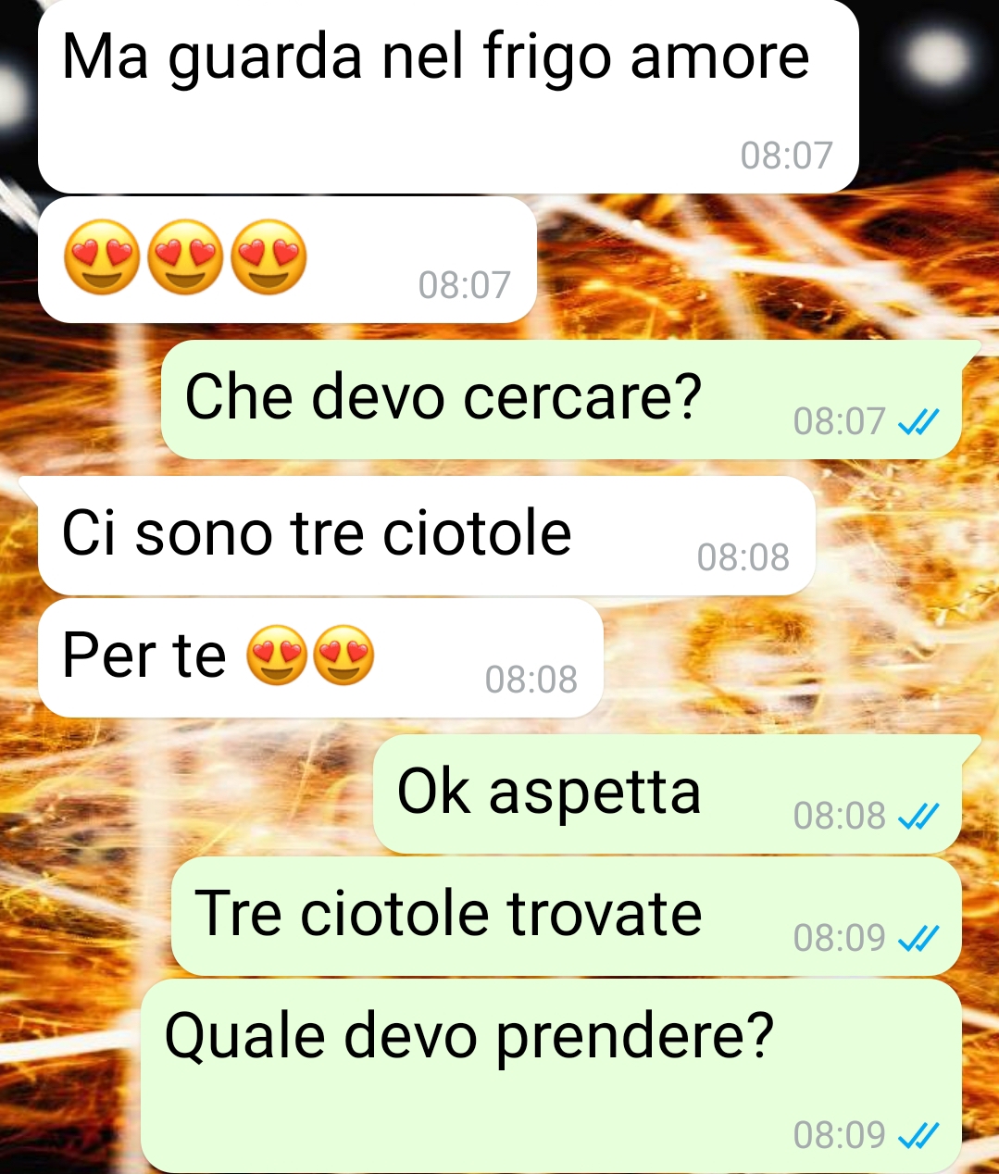Tap the 'Ma guarda nel frigo amore' message
Viewport: 999px width, 1174px height.
click(448, 96)
